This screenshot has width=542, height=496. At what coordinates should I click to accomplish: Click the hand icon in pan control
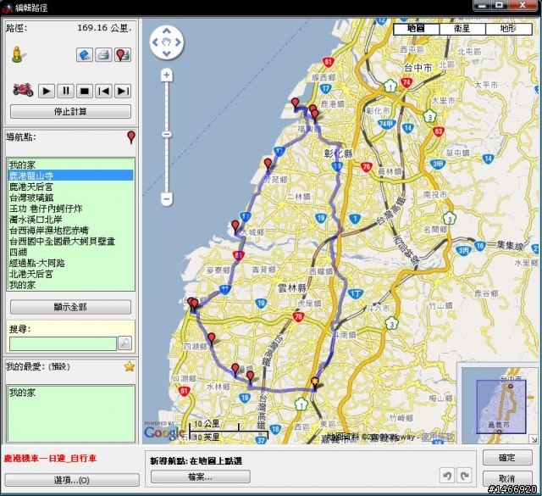click(167, 42)
